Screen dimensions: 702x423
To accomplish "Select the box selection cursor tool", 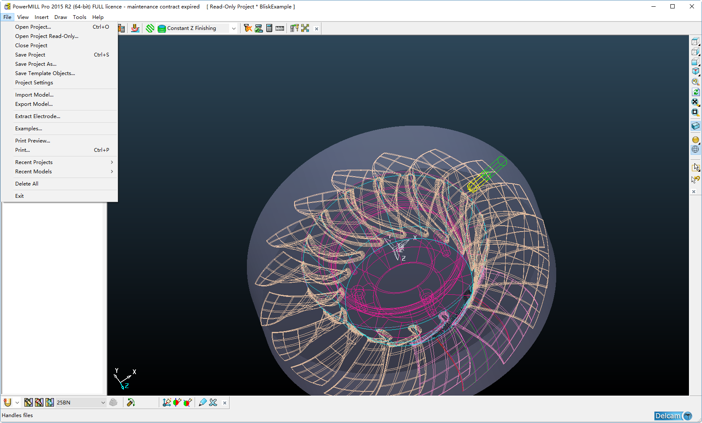I will click(695, 167).
